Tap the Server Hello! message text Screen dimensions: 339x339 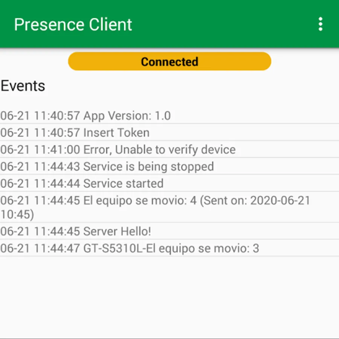point(117,231)
